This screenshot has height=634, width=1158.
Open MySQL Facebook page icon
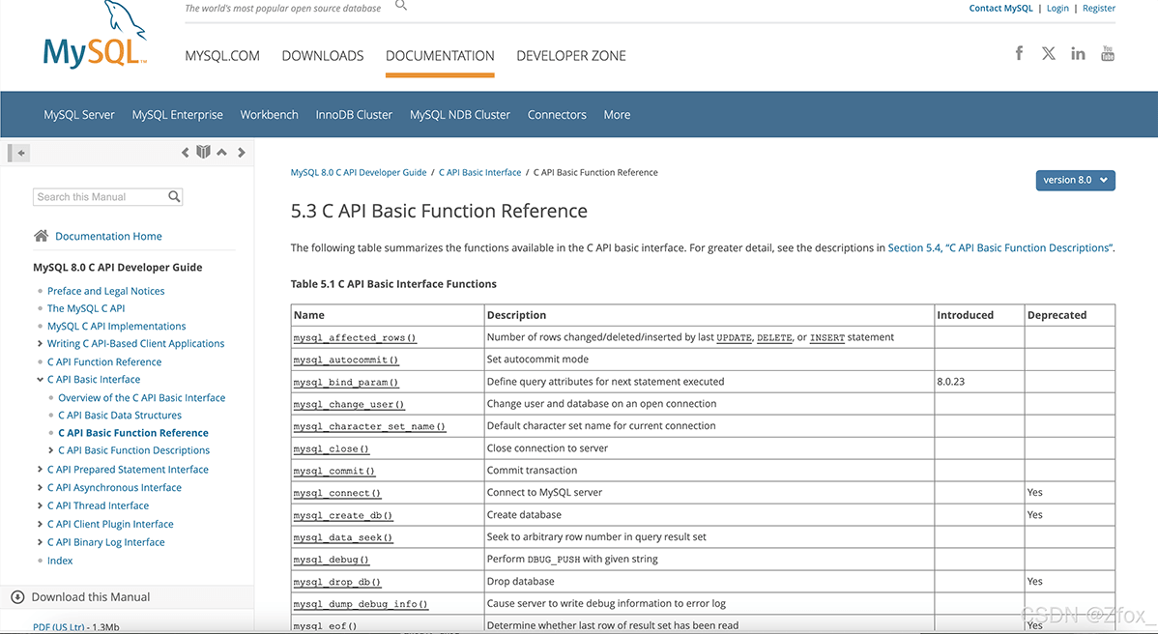tap(1019, 53)
